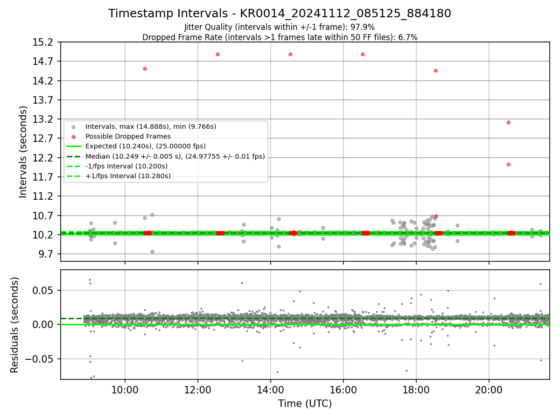This screenshot has height=420, width=560.
Task: Click the red dropped-frame point at top after 14:00
Action: point(290,54)
